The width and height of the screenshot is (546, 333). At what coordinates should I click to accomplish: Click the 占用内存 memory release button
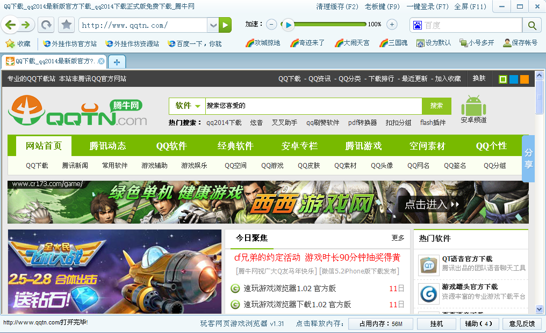coord(380,324)
